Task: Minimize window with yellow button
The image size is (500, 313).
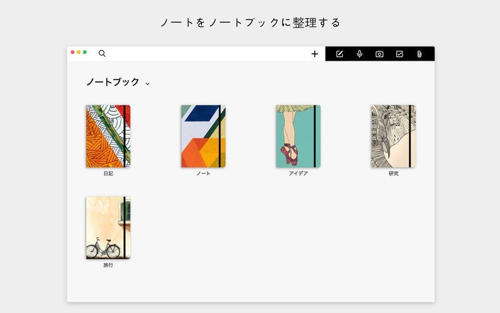Action: click(x=79, y=52)
